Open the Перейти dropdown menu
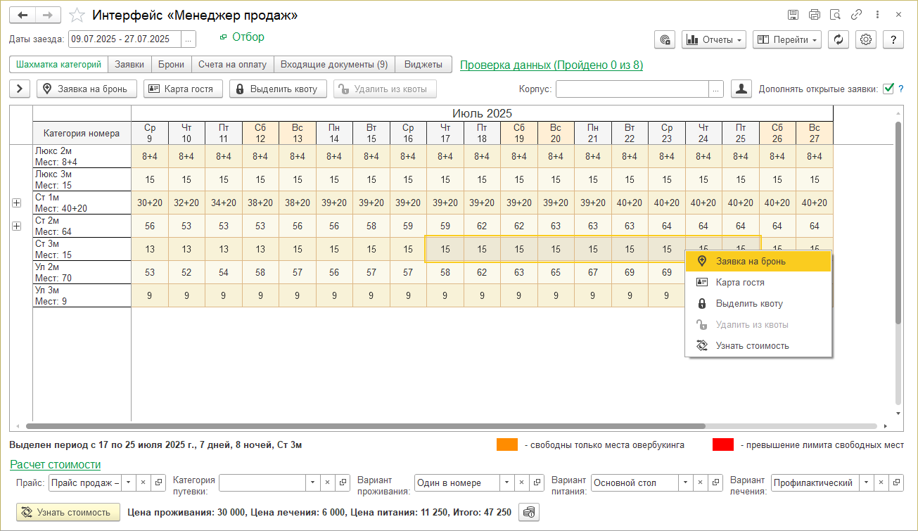 [x=786, y=40]
